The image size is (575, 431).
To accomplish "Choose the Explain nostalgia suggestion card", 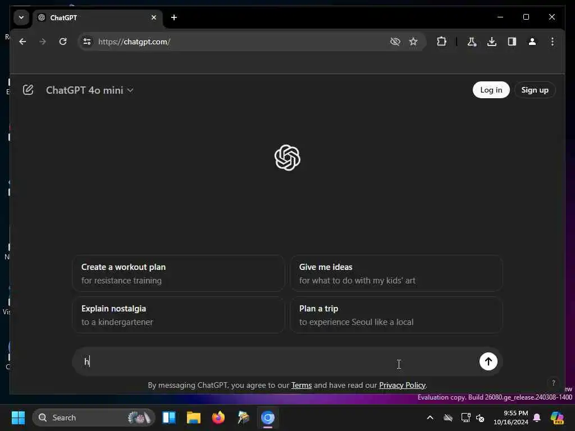I will pos(178,315).
